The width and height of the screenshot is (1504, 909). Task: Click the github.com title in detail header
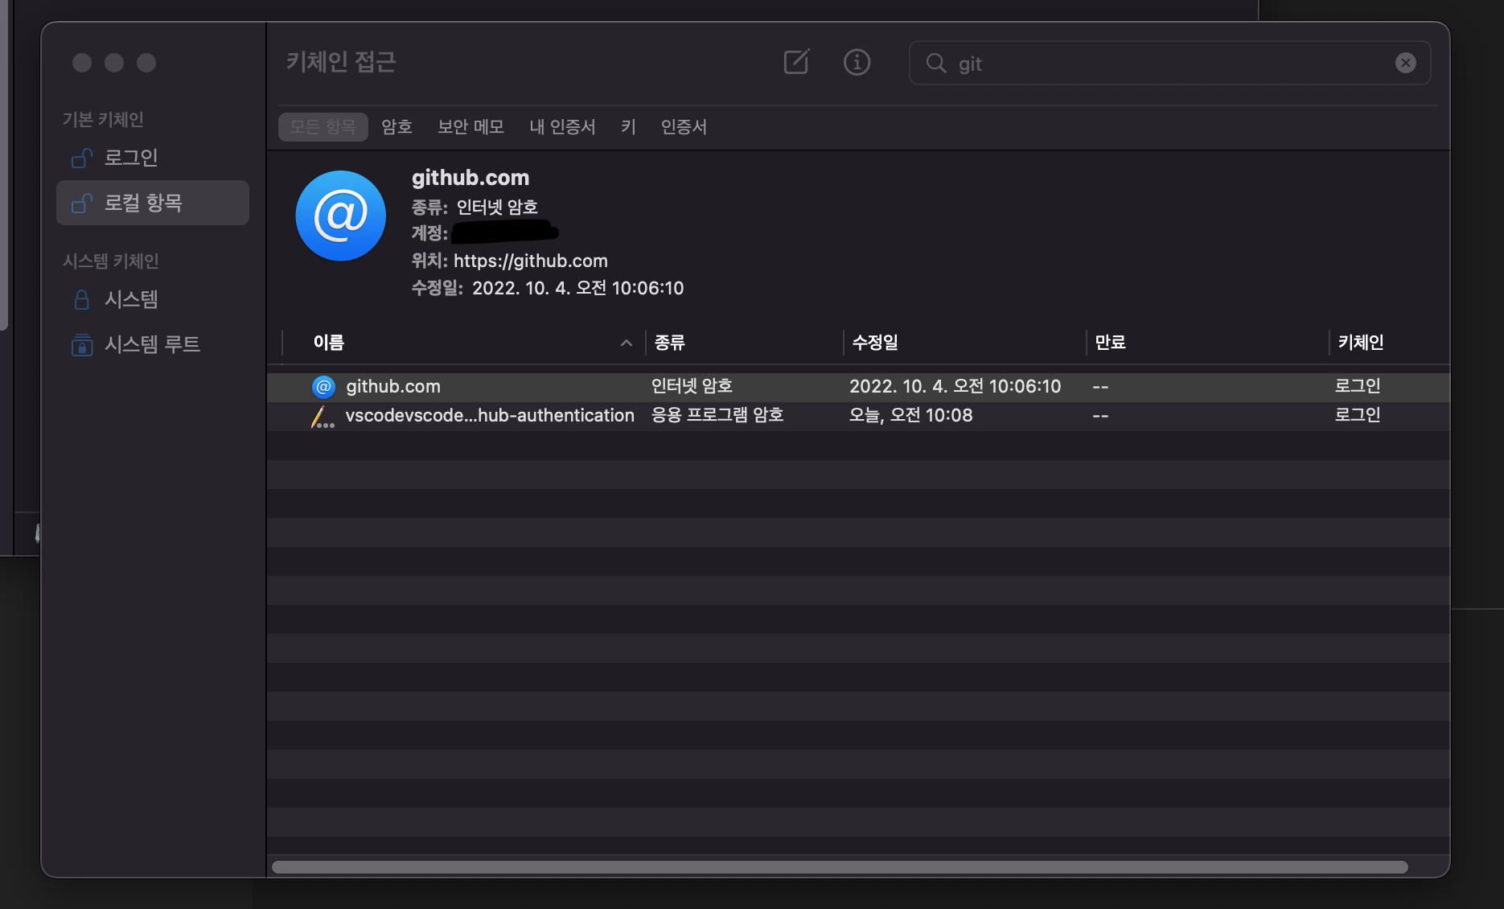471,178
